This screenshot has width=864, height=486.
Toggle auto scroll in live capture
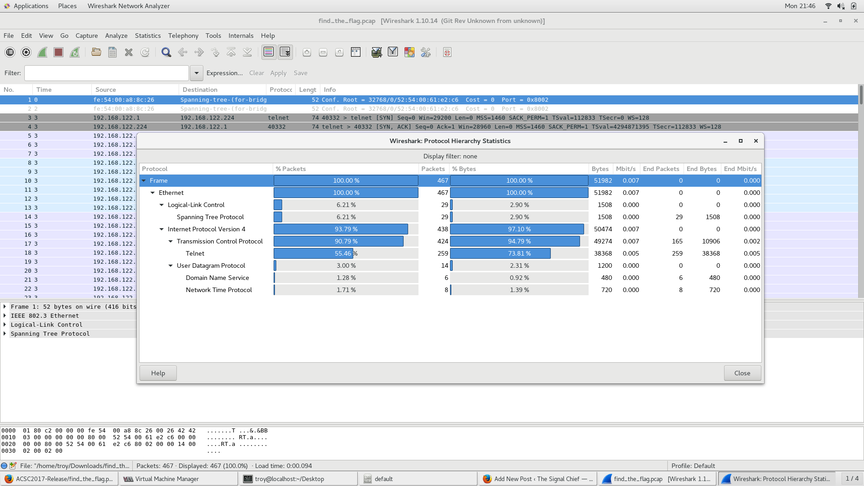pyautogui.click(x=285, y=52)
